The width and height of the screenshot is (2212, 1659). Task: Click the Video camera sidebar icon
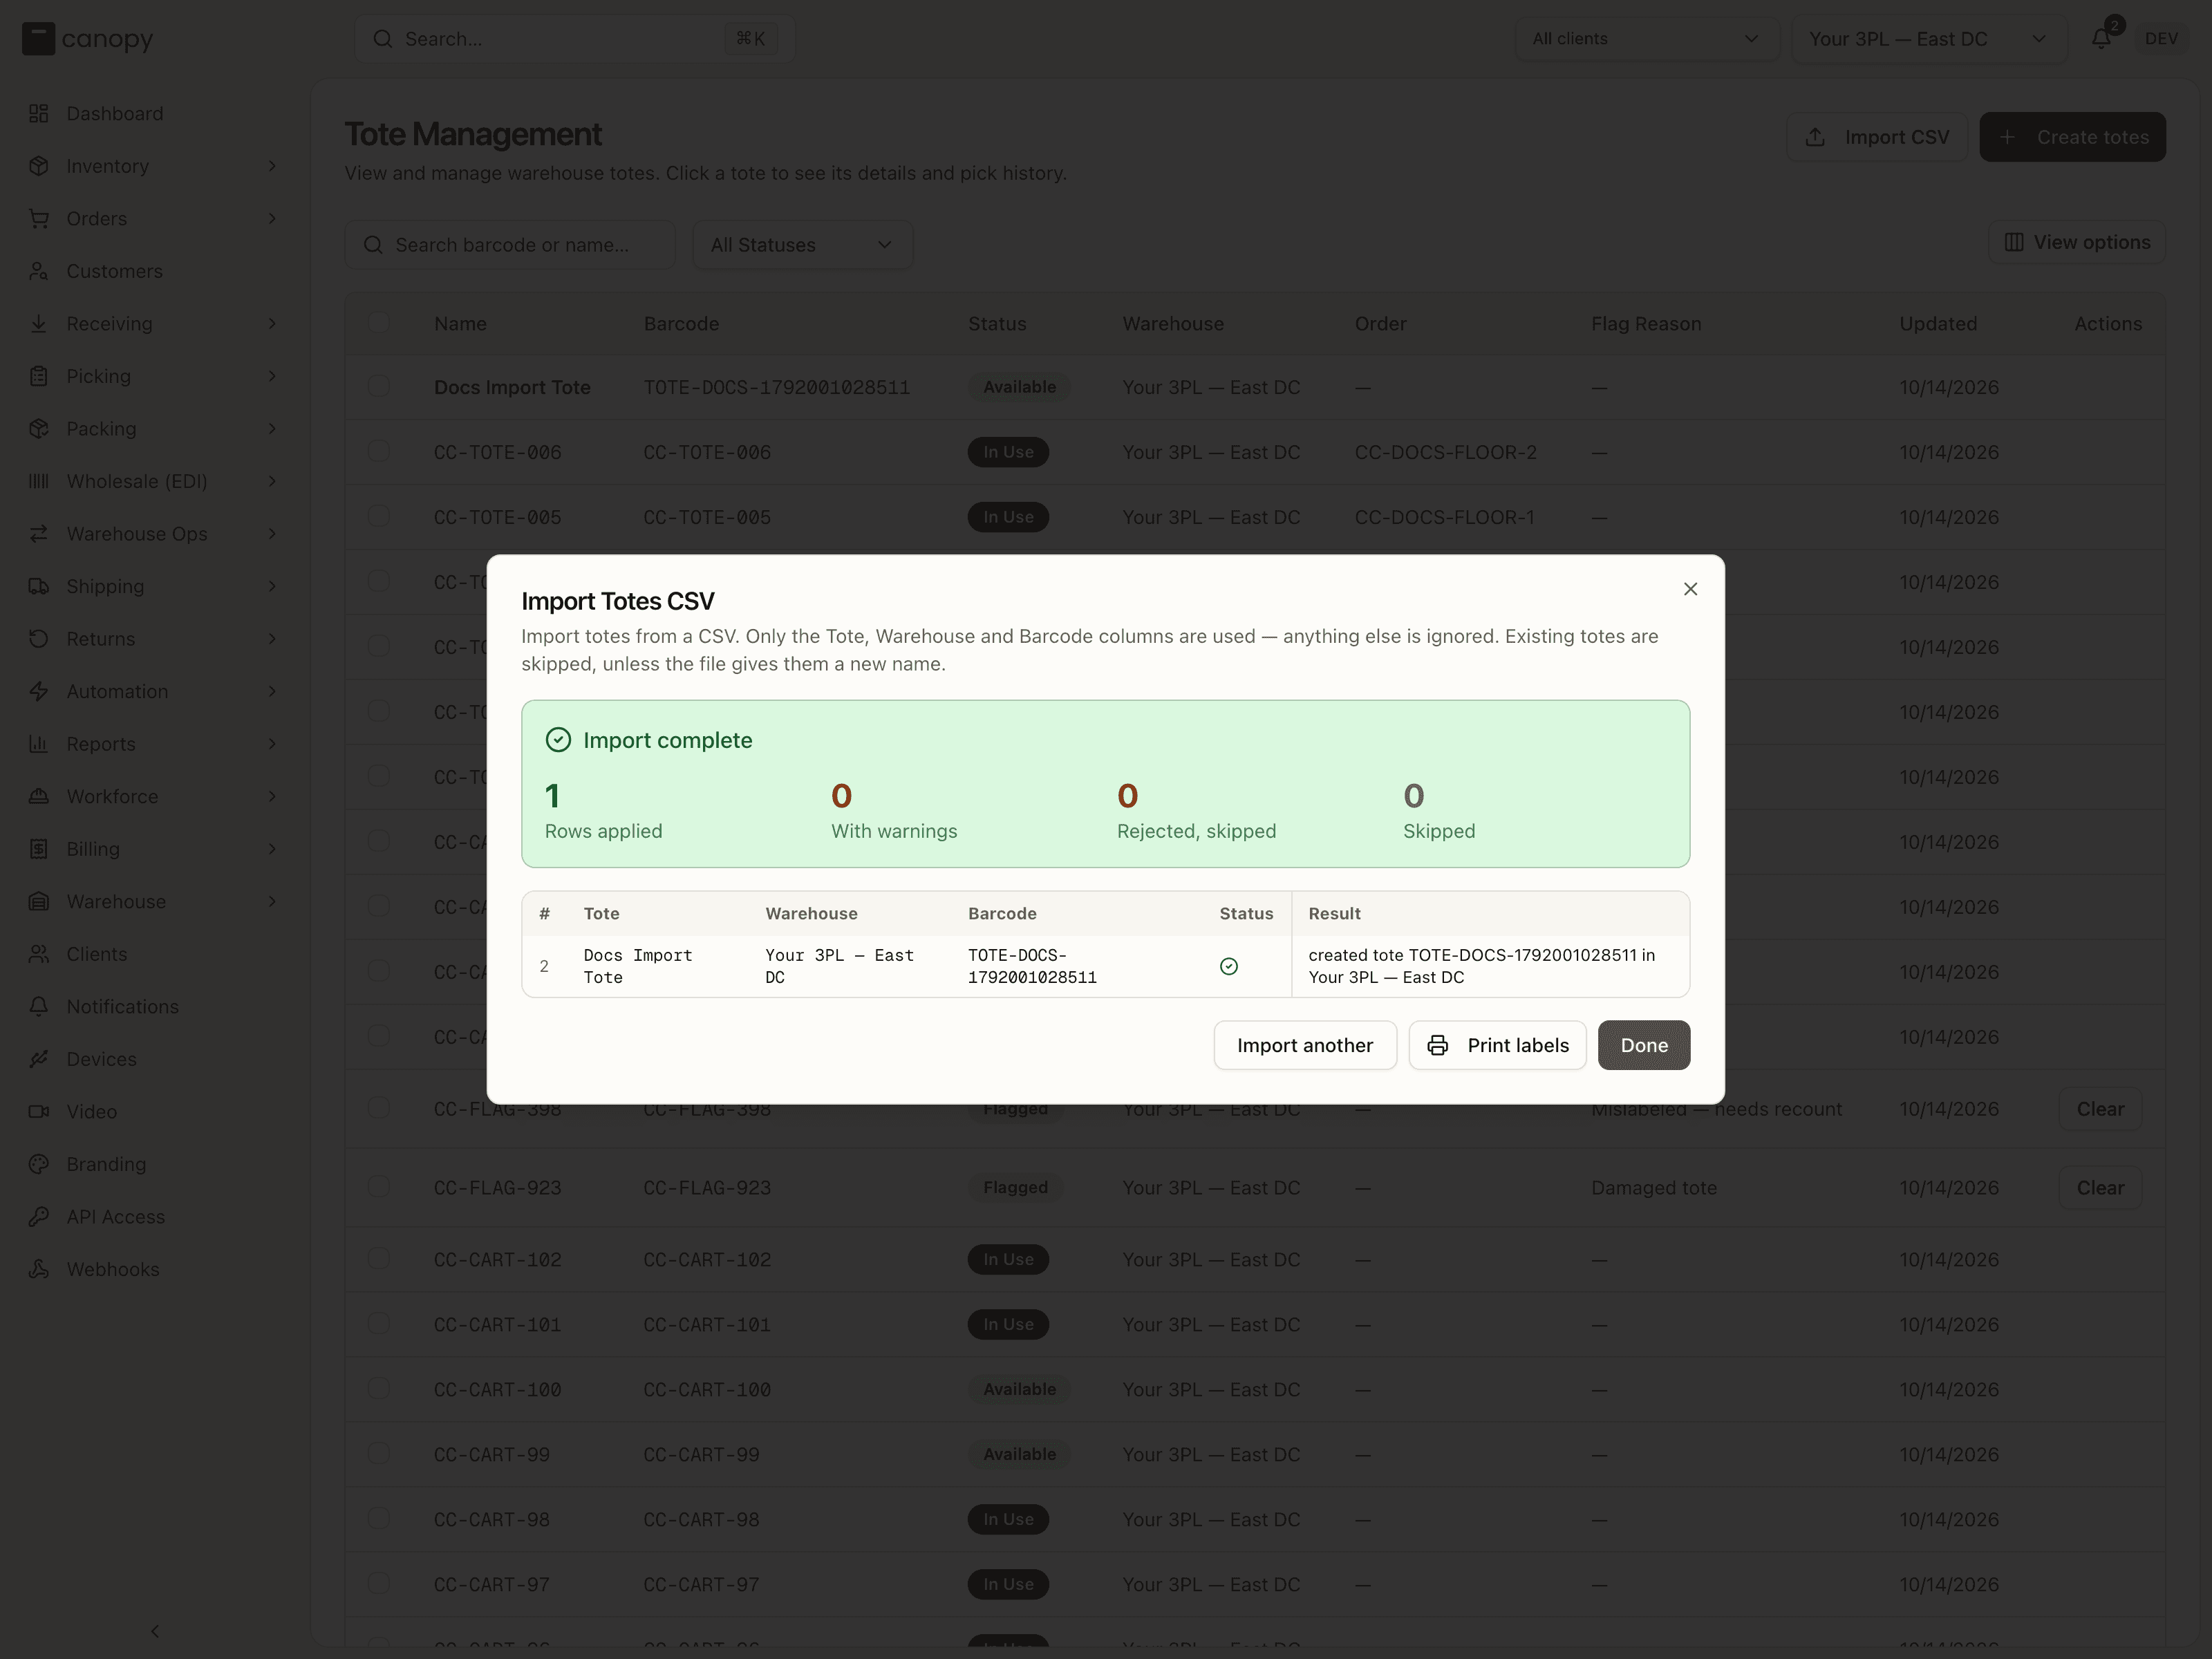(x=39, y=1112)
